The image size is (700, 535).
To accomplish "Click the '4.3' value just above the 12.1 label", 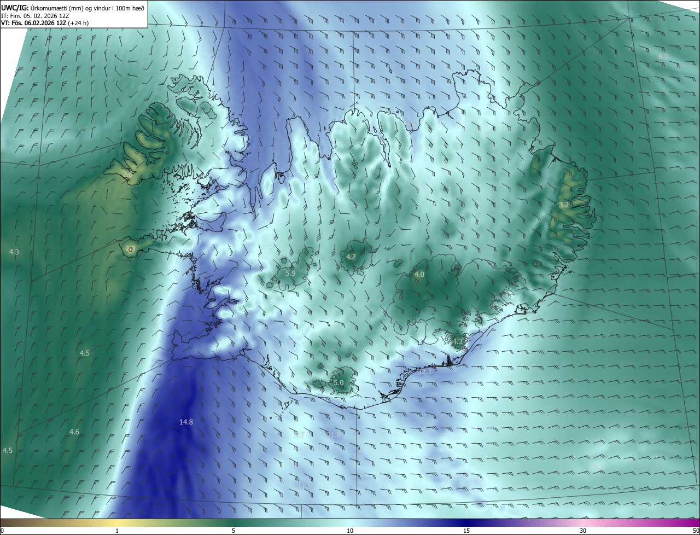I will click(x=458, y=342).
